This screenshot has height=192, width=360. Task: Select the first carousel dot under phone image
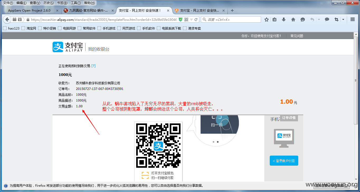pyautogui.click(x=213, y=142)
